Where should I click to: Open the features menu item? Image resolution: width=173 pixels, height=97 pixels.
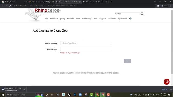coord(70,19)
